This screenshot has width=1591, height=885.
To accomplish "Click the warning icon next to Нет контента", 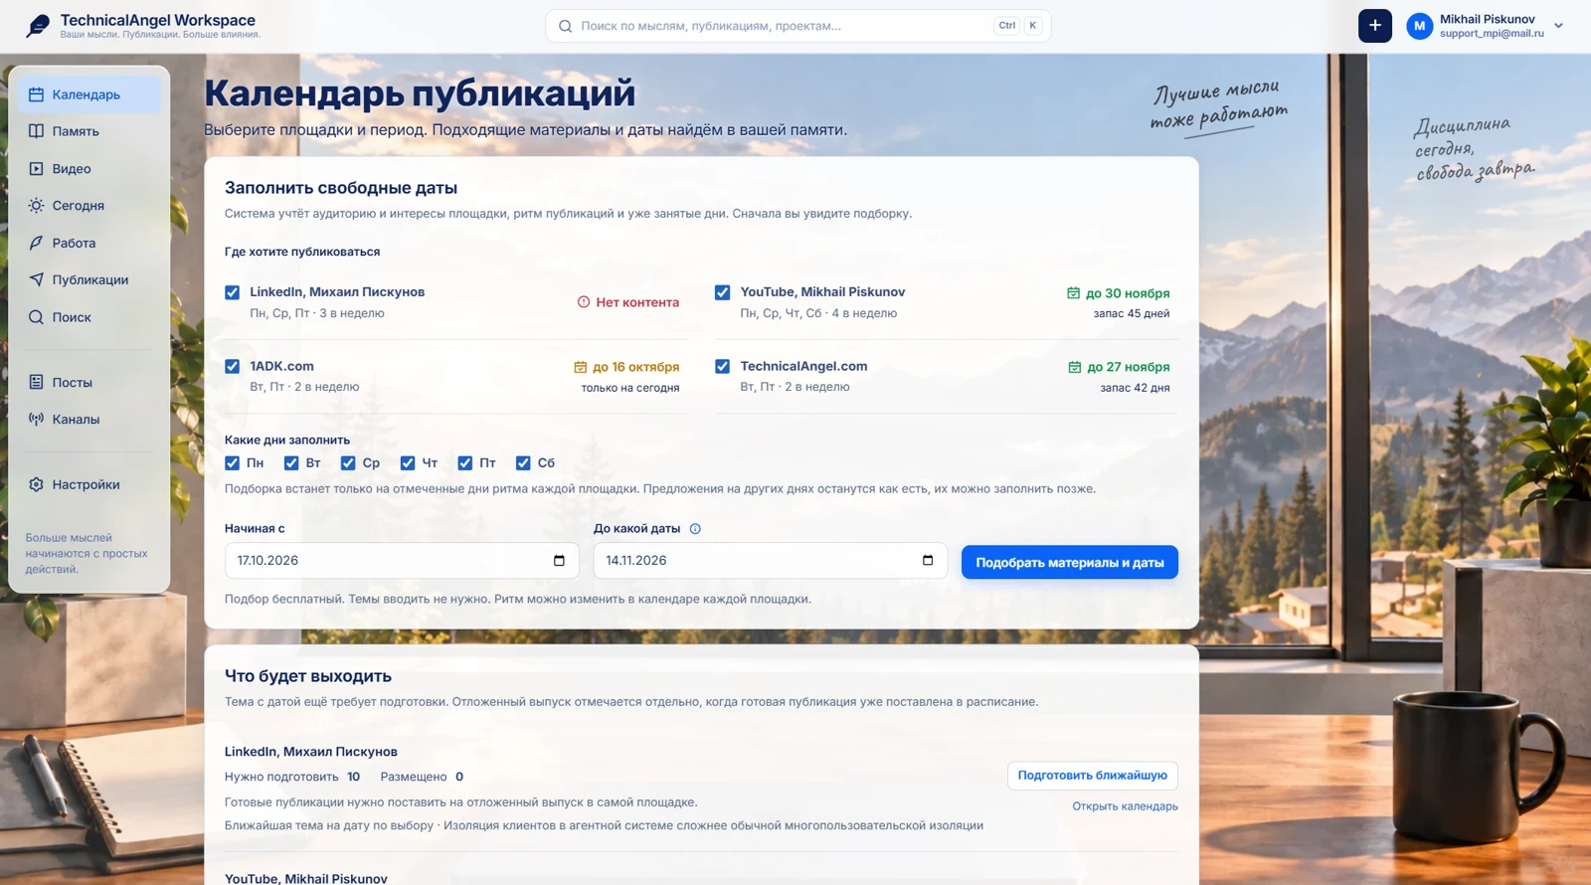I will coord(584,302).
